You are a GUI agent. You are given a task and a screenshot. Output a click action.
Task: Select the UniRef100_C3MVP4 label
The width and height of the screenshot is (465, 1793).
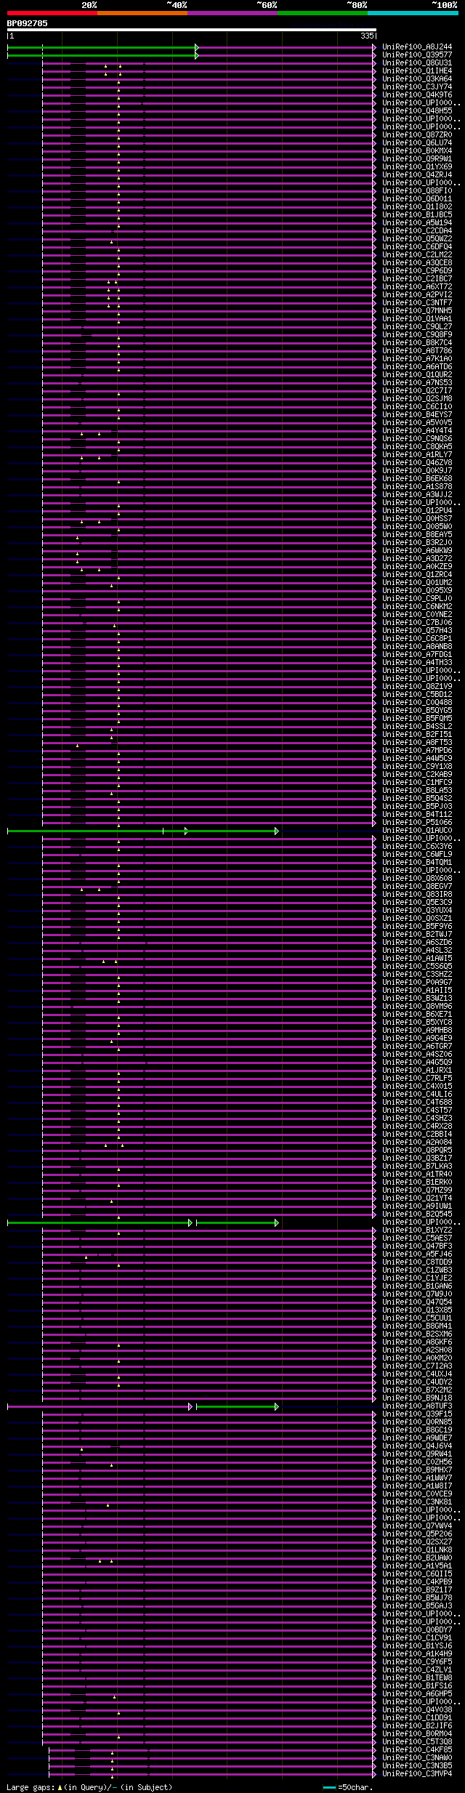pyautogui.click(x=417, y=1774)
